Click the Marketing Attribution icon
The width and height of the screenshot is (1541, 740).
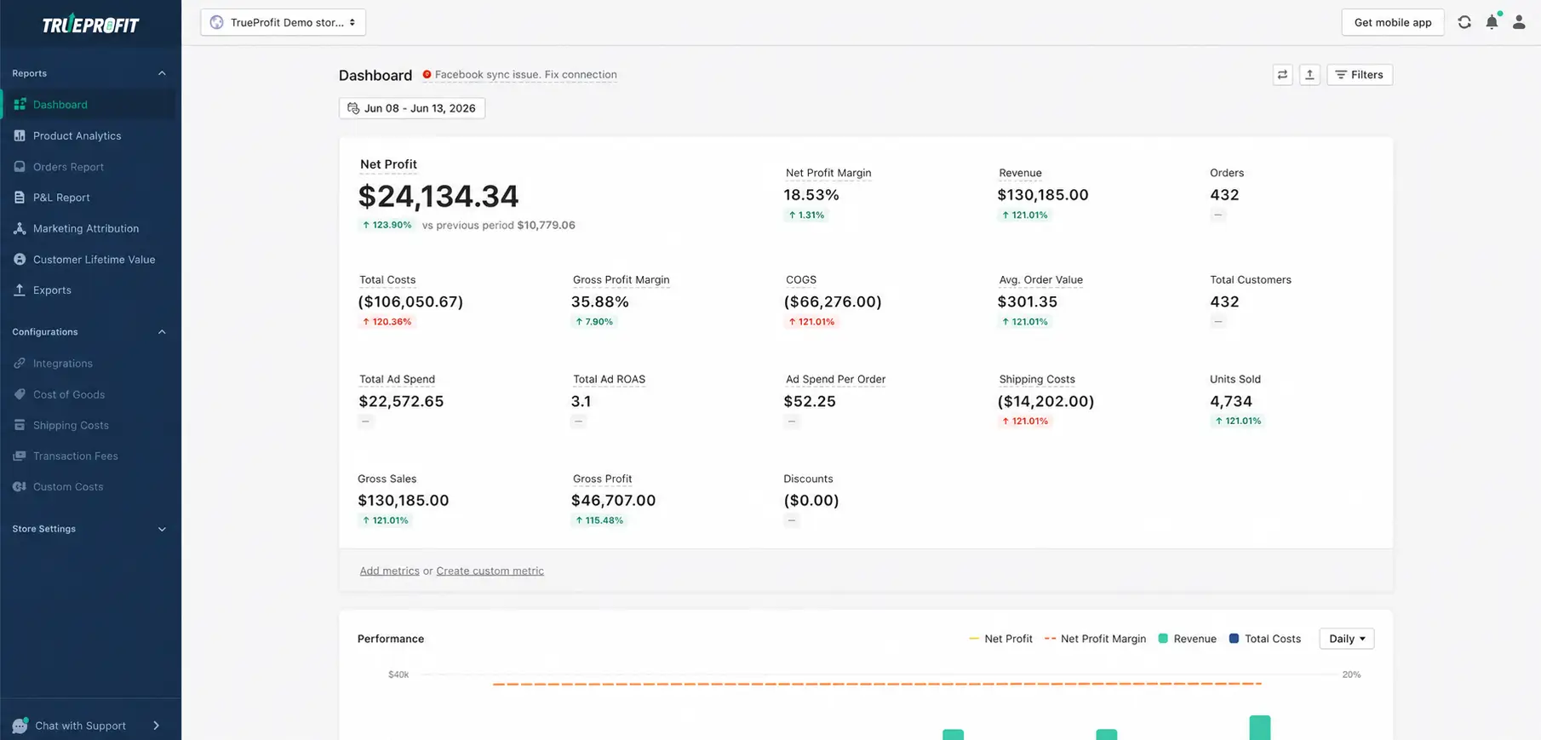pyautogui.click(x=20, y=228)
